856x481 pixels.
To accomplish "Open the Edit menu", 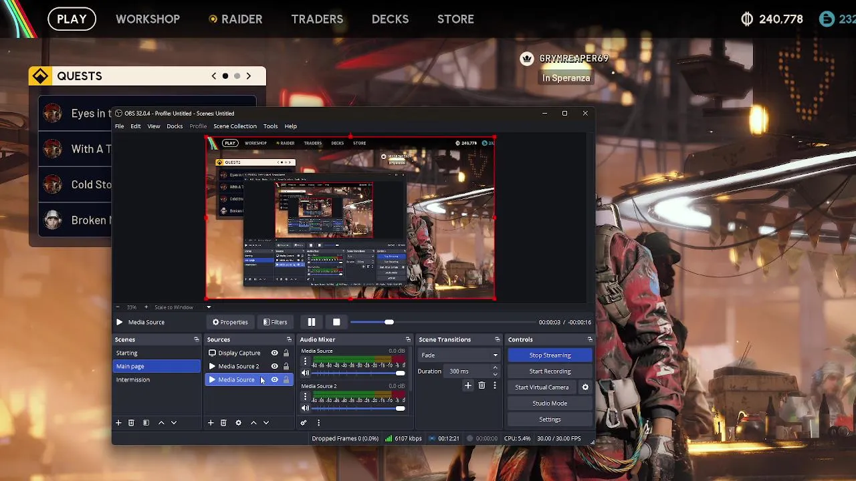I will [136, 126].
